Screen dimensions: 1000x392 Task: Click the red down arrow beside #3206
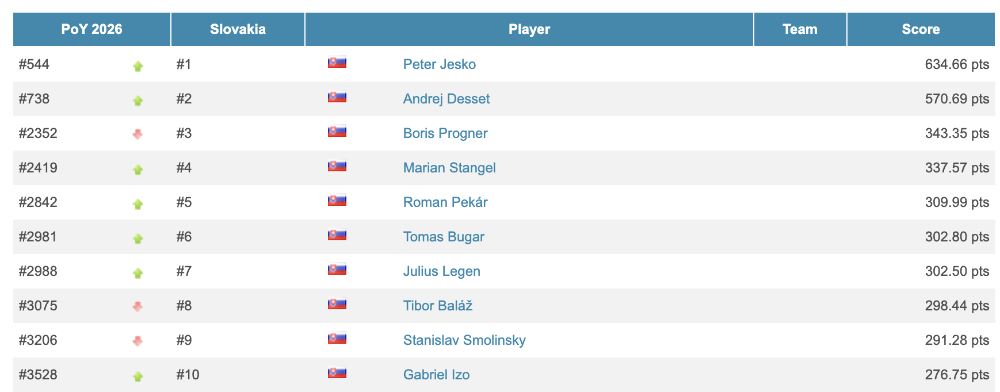[x=138, y=341]
